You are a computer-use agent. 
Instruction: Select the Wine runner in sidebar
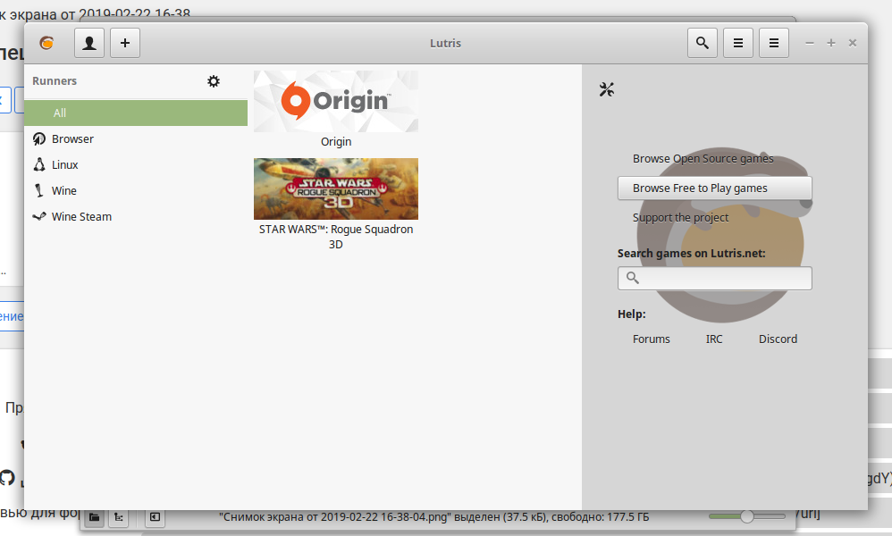coord(136,190)
